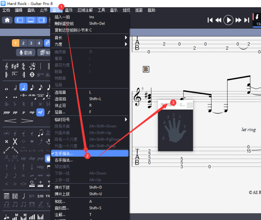The height and width of the screenshot is (220, 261).
Task: Select the mezzo-forte (mf) dynamic icon
Action: point(40,112)
